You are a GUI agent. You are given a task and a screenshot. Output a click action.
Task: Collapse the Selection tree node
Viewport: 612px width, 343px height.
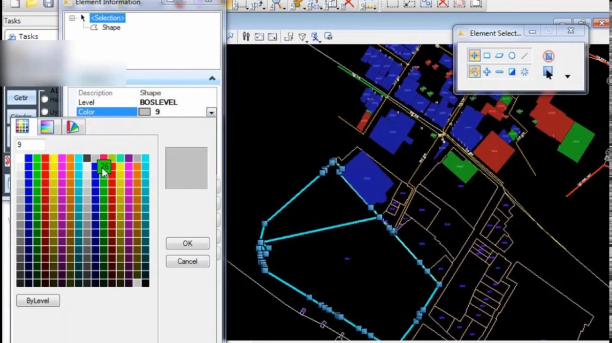click(x=72, y=18)
